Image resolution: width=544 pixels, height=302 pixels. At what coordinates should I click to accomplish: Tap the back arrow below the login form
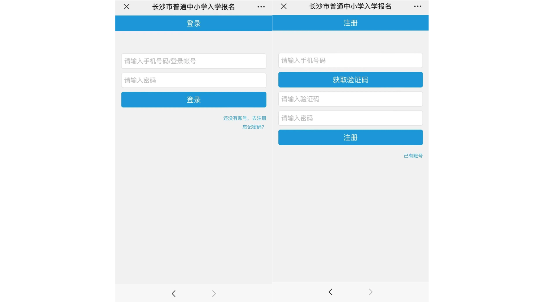(174, 294)
